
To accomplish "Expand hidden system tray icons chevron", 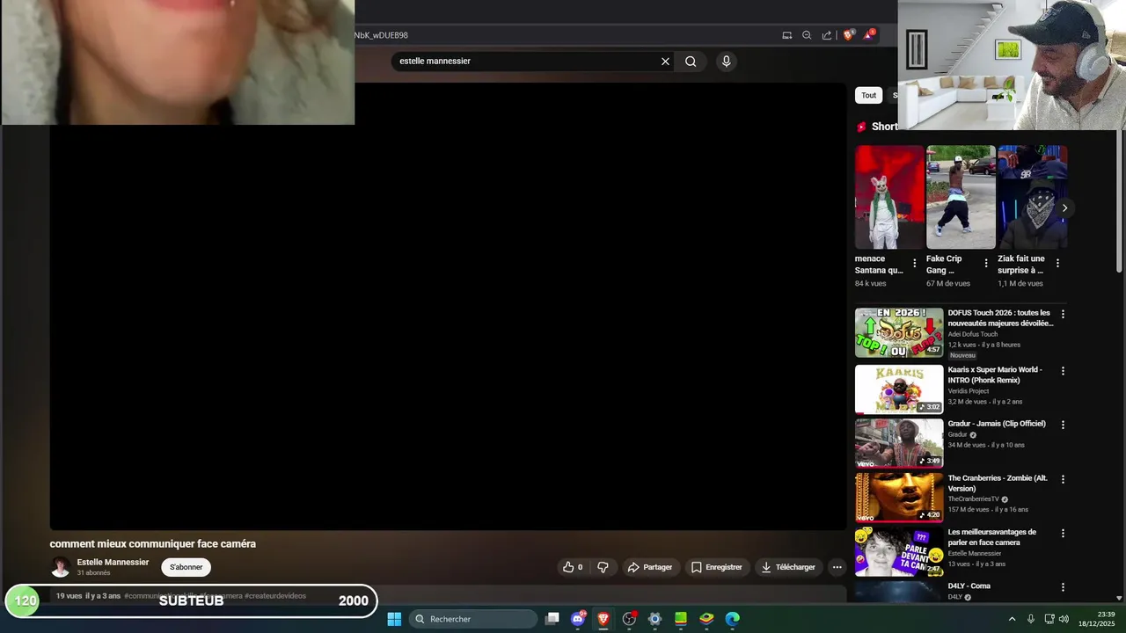I will tap(1012, 619).
